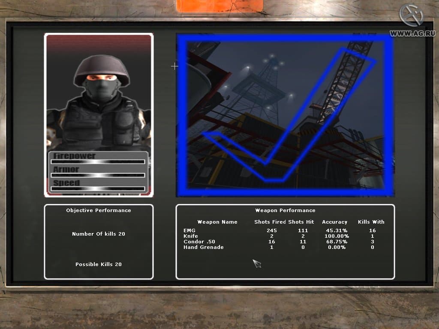This screenshot has height=329, width=439.
Task: Select the Condor .50 weapon row name
Action: (199, 242)
